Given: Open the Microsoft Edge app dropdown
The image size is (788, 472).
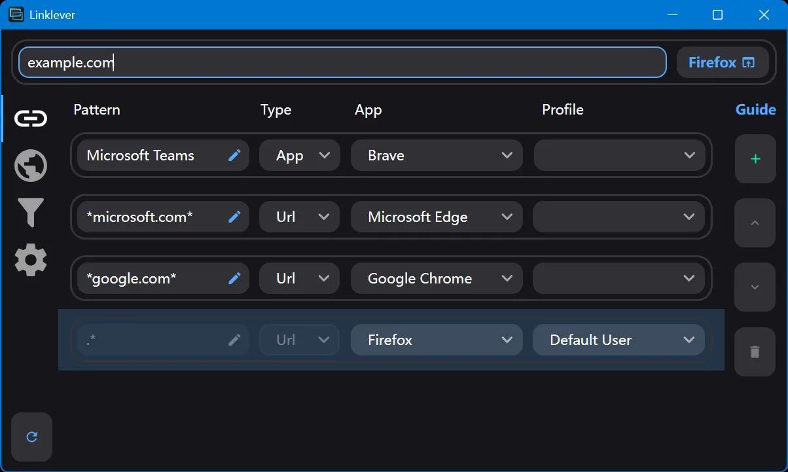Looking at the screenshot, I should click(437, 217).
